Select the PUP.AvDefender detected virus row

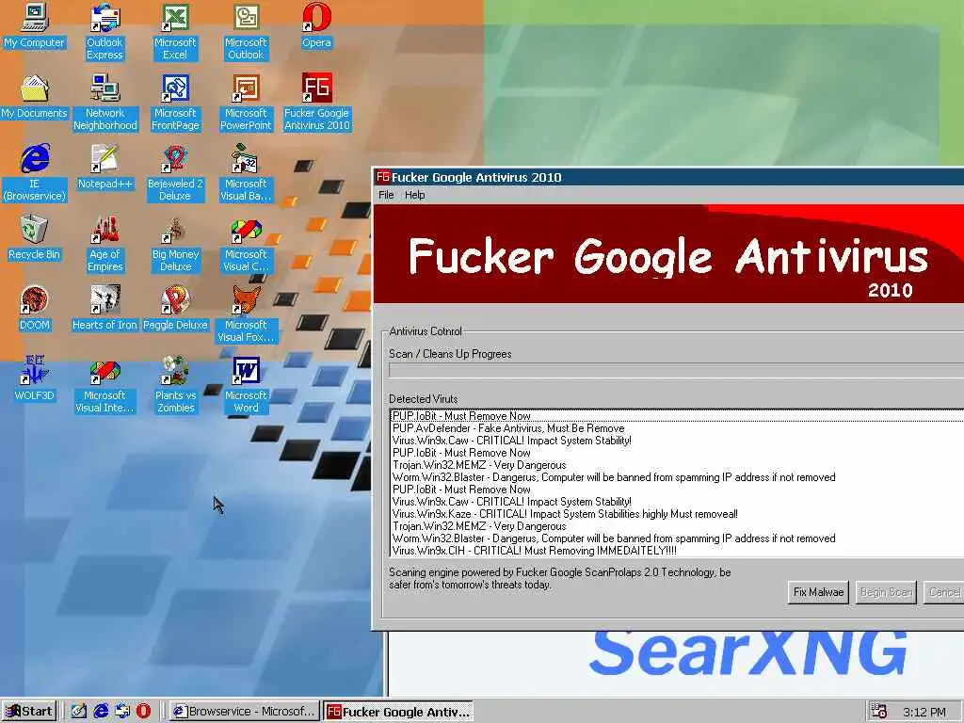(x=678, y=428)
